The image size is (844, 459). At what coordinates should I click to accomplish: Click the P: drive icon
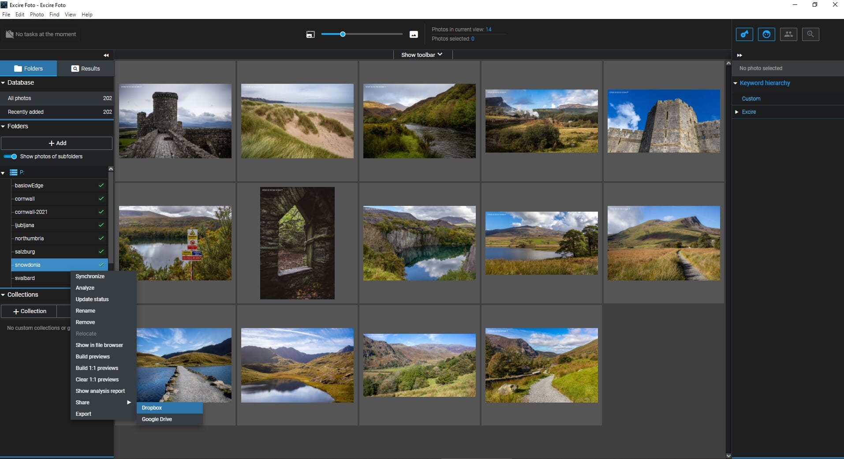[14, 172]
